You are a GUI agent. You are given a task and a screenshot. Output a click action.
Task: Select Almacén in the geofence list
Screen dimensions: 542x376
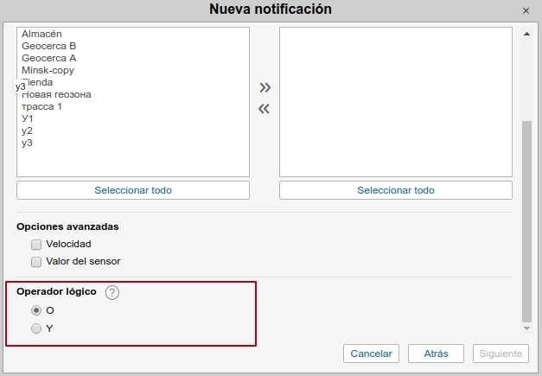coord(41,34)
